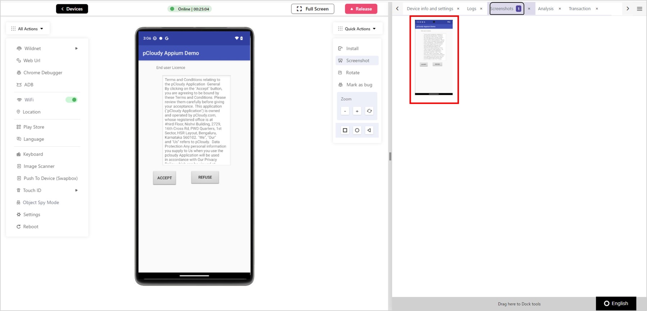The height and width of the screenshot is (311, 647).
Task: Click the English language button
Action: [616, 303]
